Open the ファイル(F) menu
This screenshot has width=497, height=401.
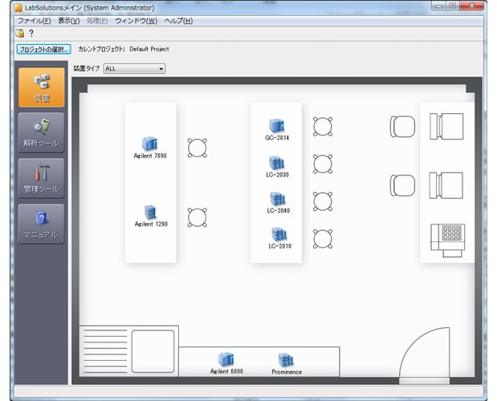pos(34,21)
